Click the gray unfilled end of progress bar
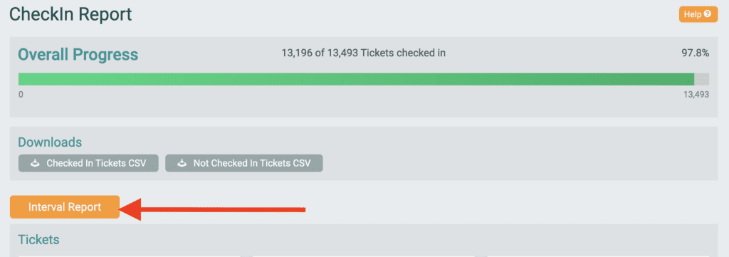This screenshot has width=729, height=257. click(x=701, y=79)
